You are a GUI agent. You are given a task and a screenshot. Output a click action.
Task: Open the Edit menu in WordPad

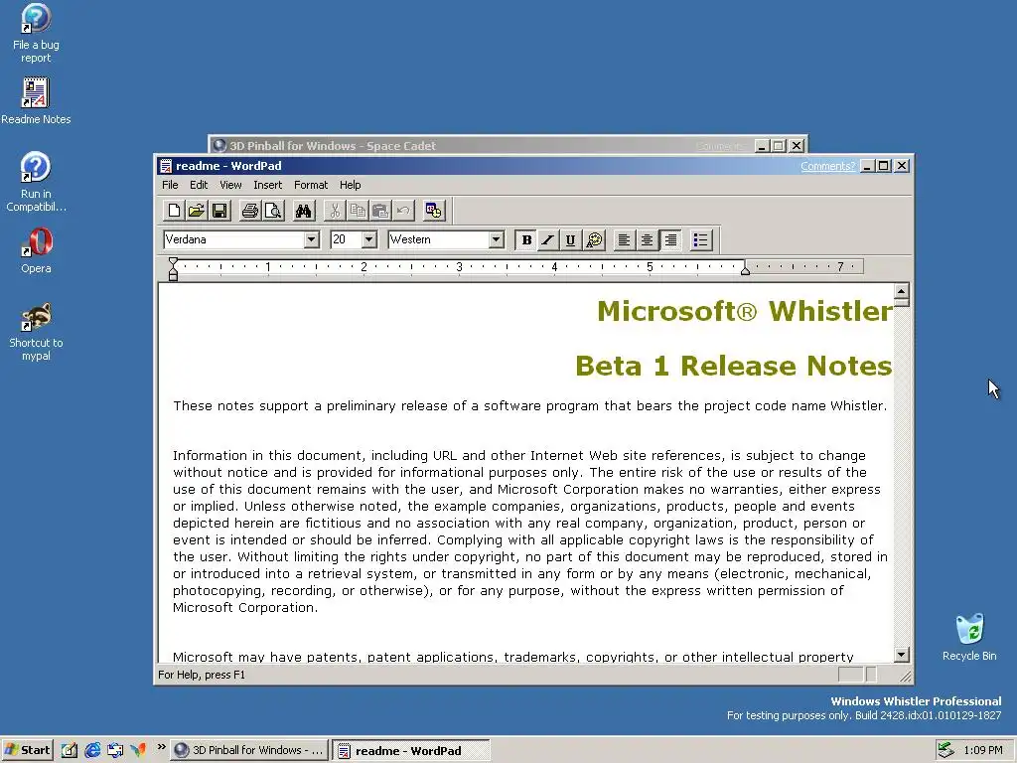pyautogui.click(x=199, y=185)
